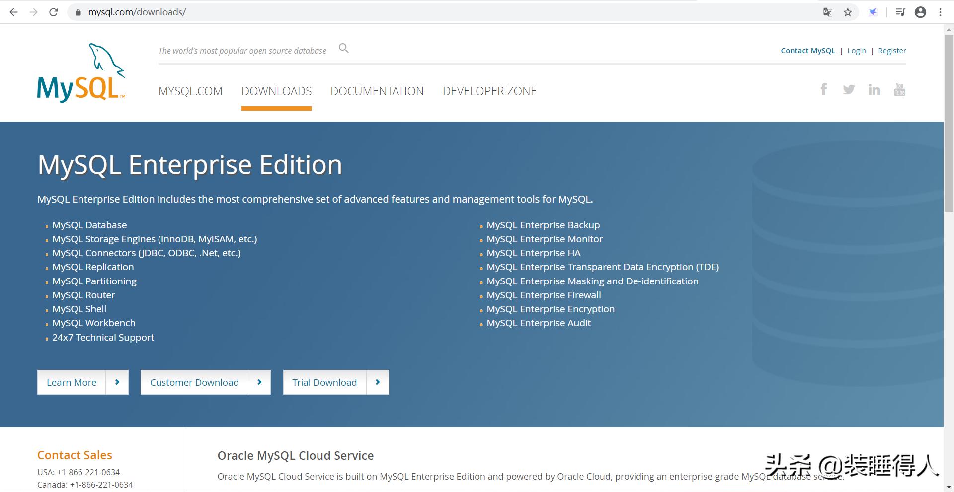The height and width of the screenshot is (492, 954).
Task: Open the translate page icon
Action: (828, 12)
